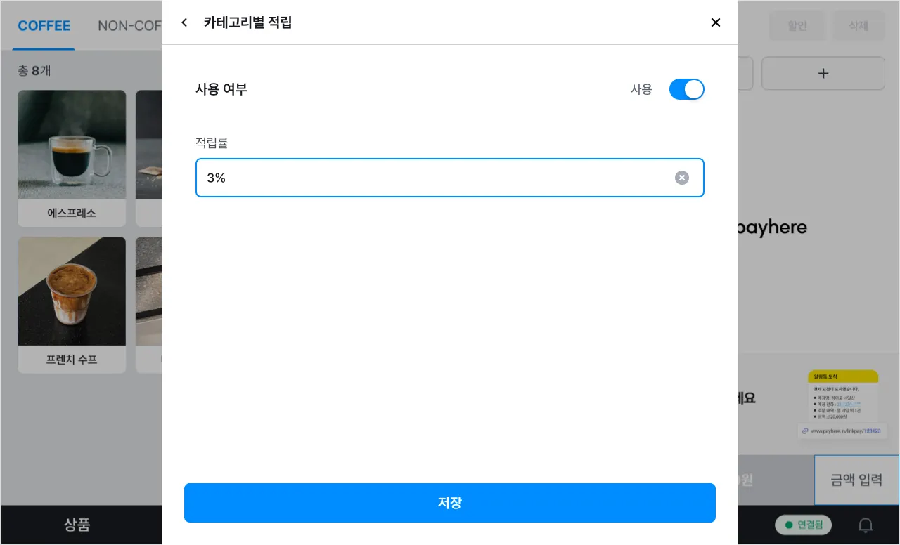Click the 할인 discount button
The height and width of the screenshot is (545, 900).
(x=797, y=26)
